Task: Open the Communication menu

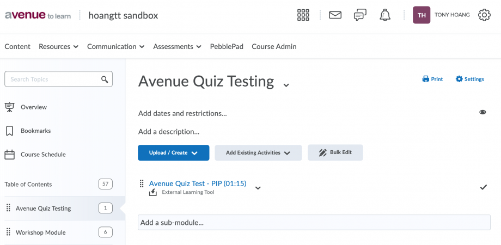Action: tap(115, 47)
